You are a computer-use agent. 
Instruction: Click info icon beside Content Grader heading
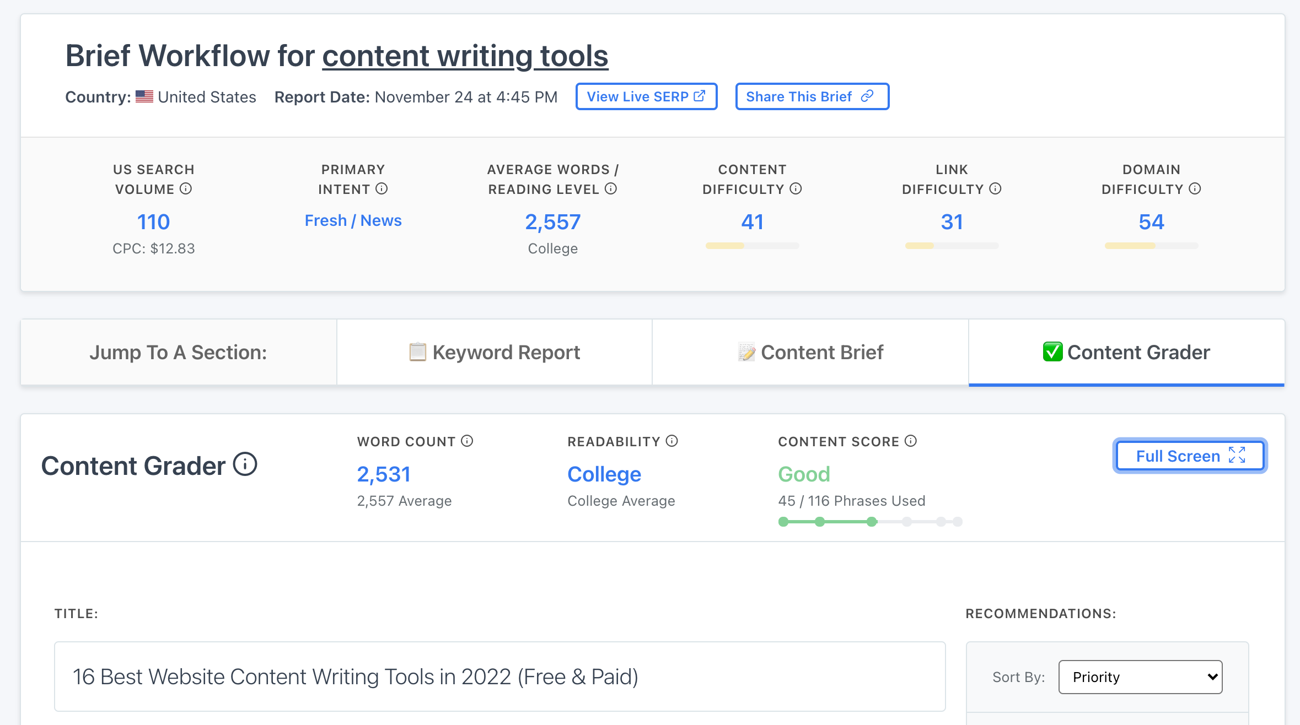tap(245, 464)
